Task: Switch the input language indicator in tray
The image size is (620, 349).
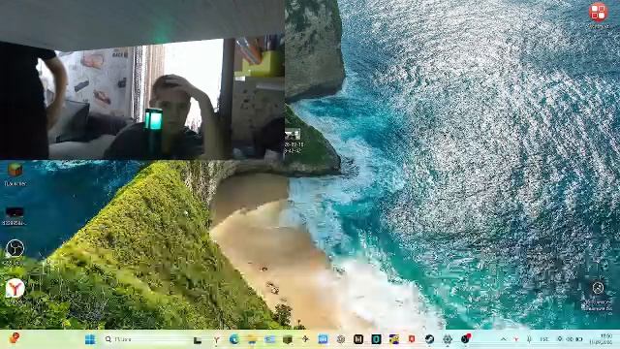Action: point(543,339)
